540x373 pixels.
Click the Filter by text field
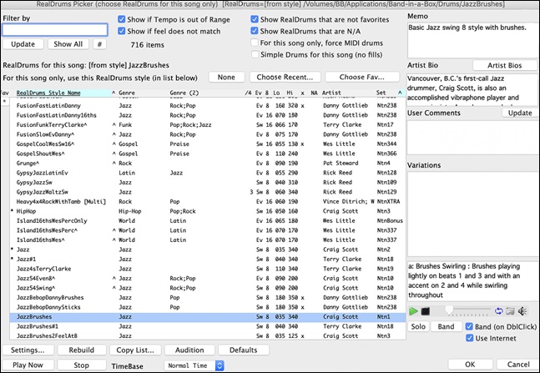[55, 30]
